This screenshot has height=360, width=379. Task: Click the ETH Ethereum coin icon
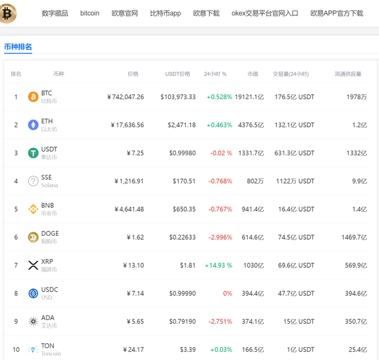click(x=33, y=125)
